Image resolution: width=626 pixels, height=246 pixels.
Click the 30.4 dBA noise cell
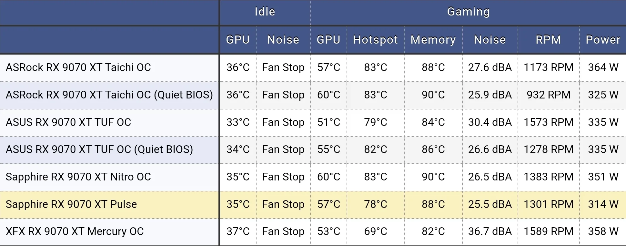tap(490, 122)
